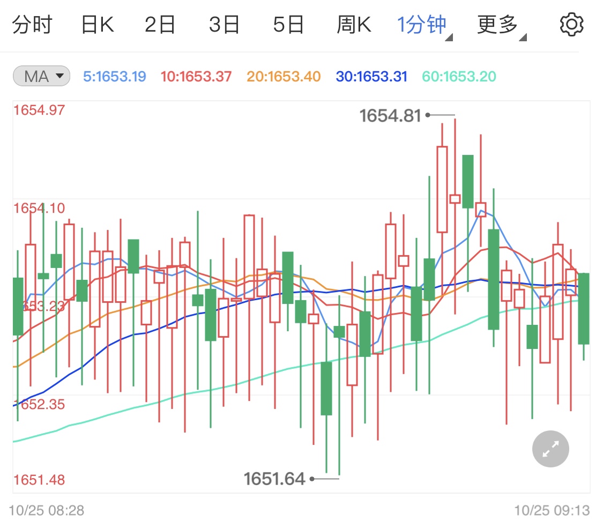Expand chart to fullscreen with arrows icon
Viewport: 603px width, 521px height.
550,449
